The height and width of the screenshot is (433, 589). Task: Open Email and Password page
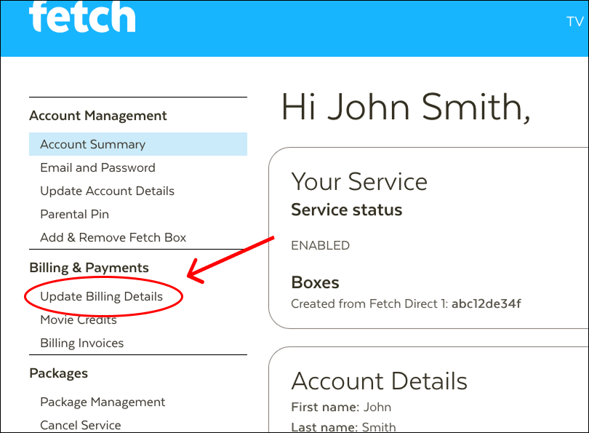[97, 167]
